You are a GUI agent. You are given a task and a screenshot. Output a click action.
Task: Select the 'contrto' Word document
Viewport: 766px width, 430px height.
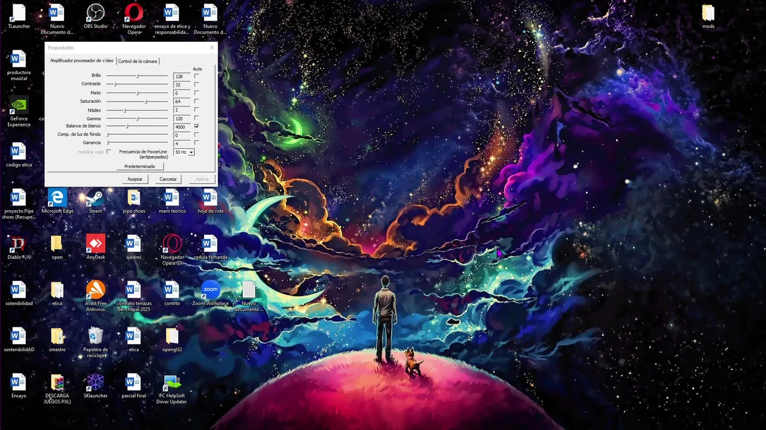click(172, 293)
